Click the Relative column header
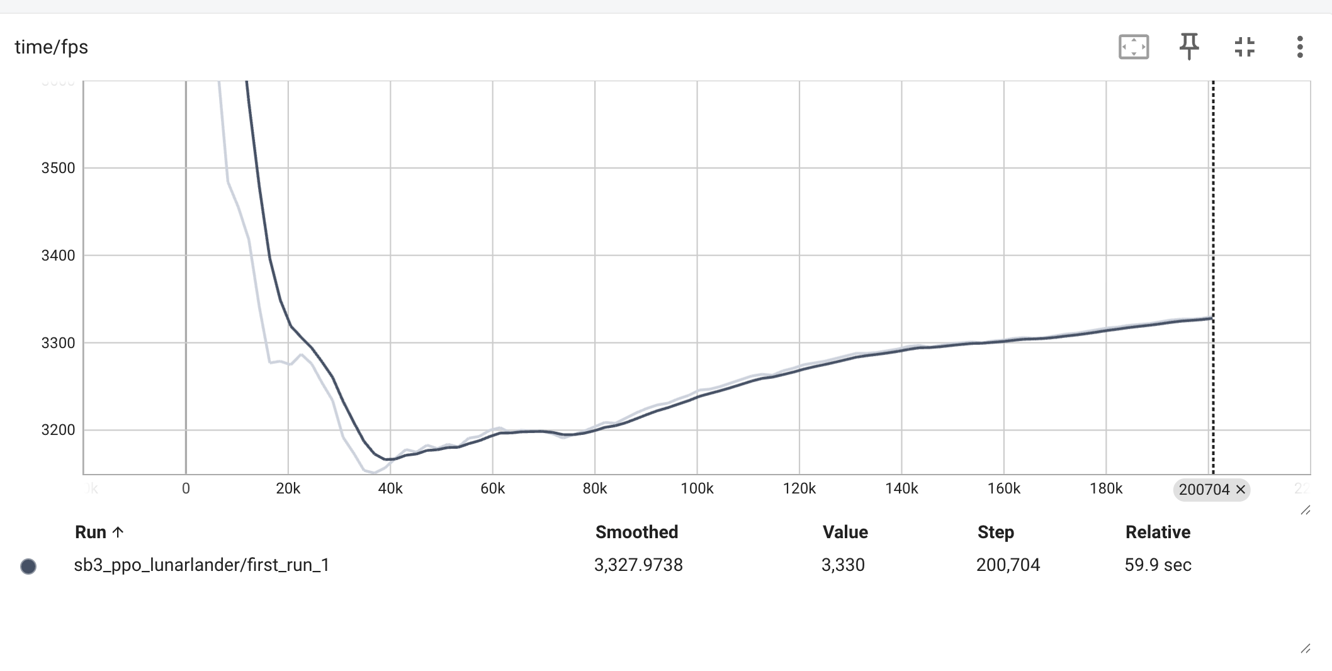The image size is (1332, 671). (1158, 533)
